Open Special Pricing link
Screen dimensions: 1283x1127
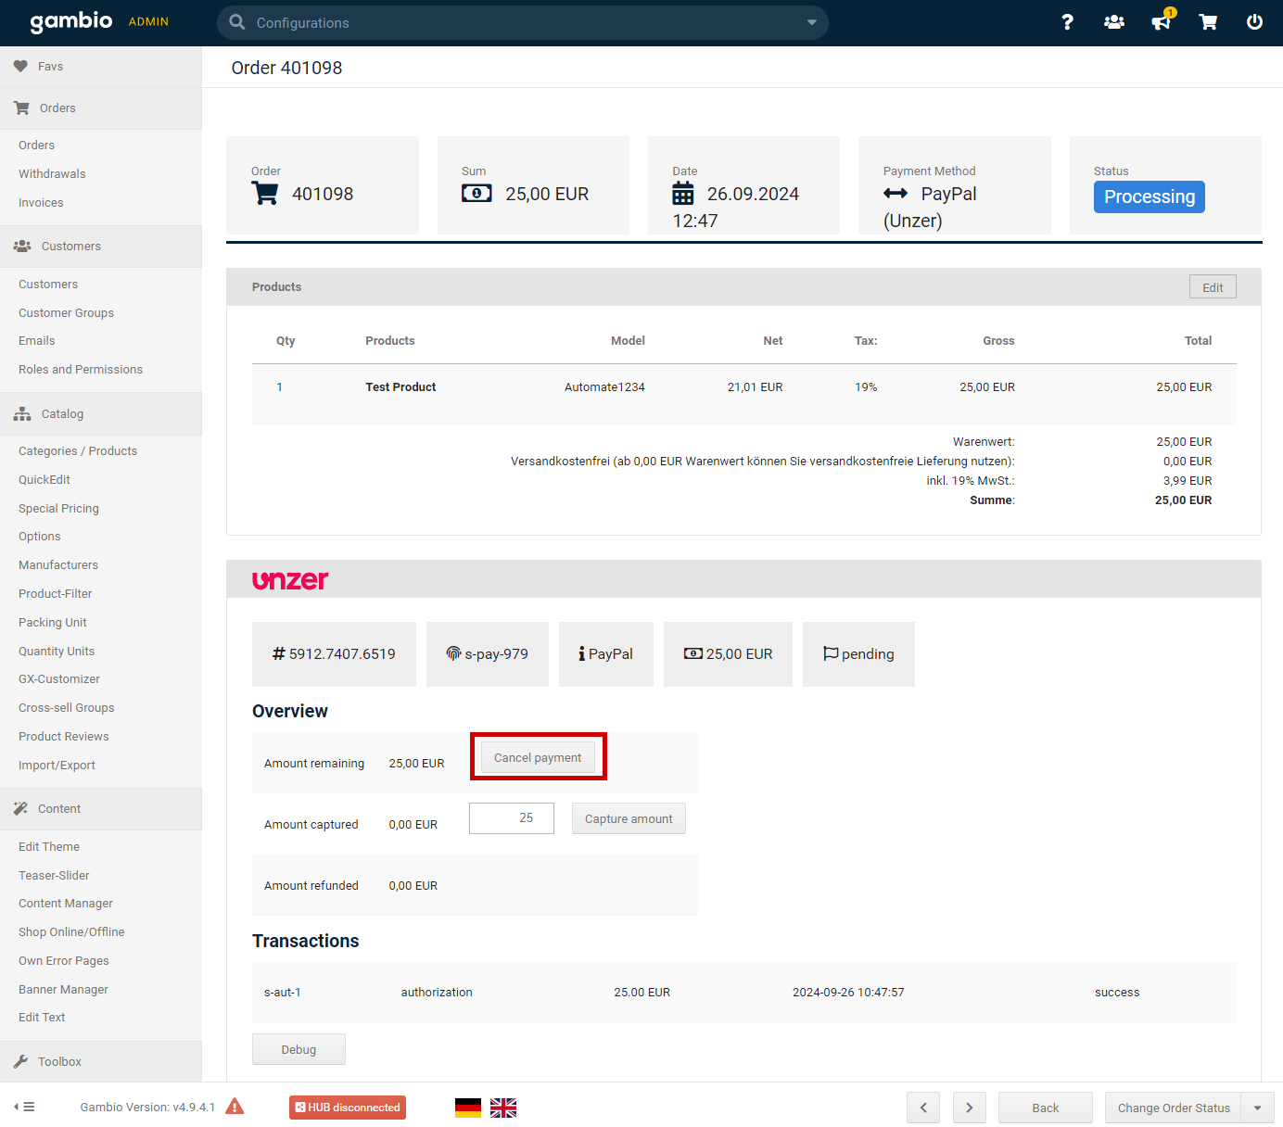(x=58, y=509)
